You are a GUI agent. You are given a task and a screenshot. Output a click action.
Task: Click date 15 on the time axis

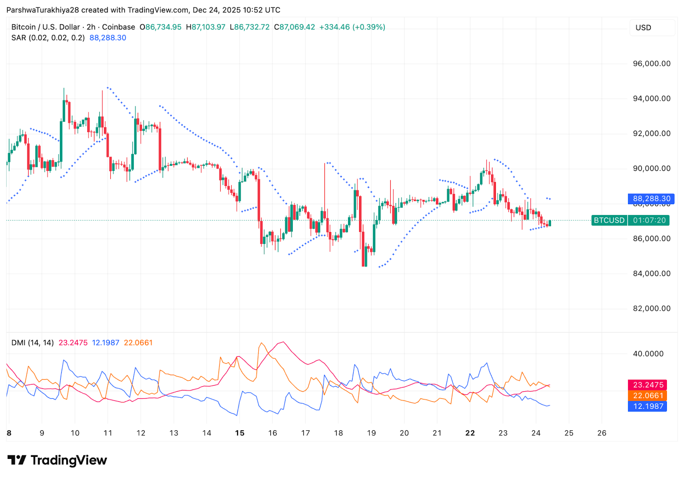point(240,433)
